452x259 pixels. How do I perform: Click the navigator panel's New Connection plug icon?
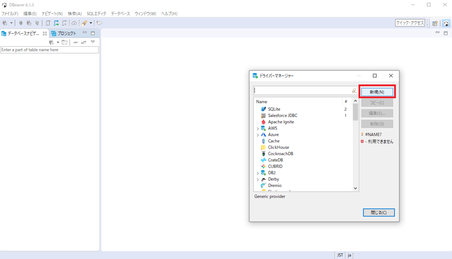[x=52, y=42]
